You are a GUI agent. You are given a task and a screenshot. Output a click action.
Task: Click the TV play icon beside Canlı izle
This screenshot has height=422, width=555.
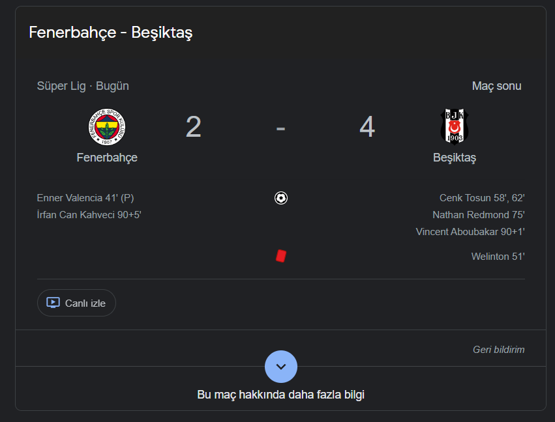(53, 303)
